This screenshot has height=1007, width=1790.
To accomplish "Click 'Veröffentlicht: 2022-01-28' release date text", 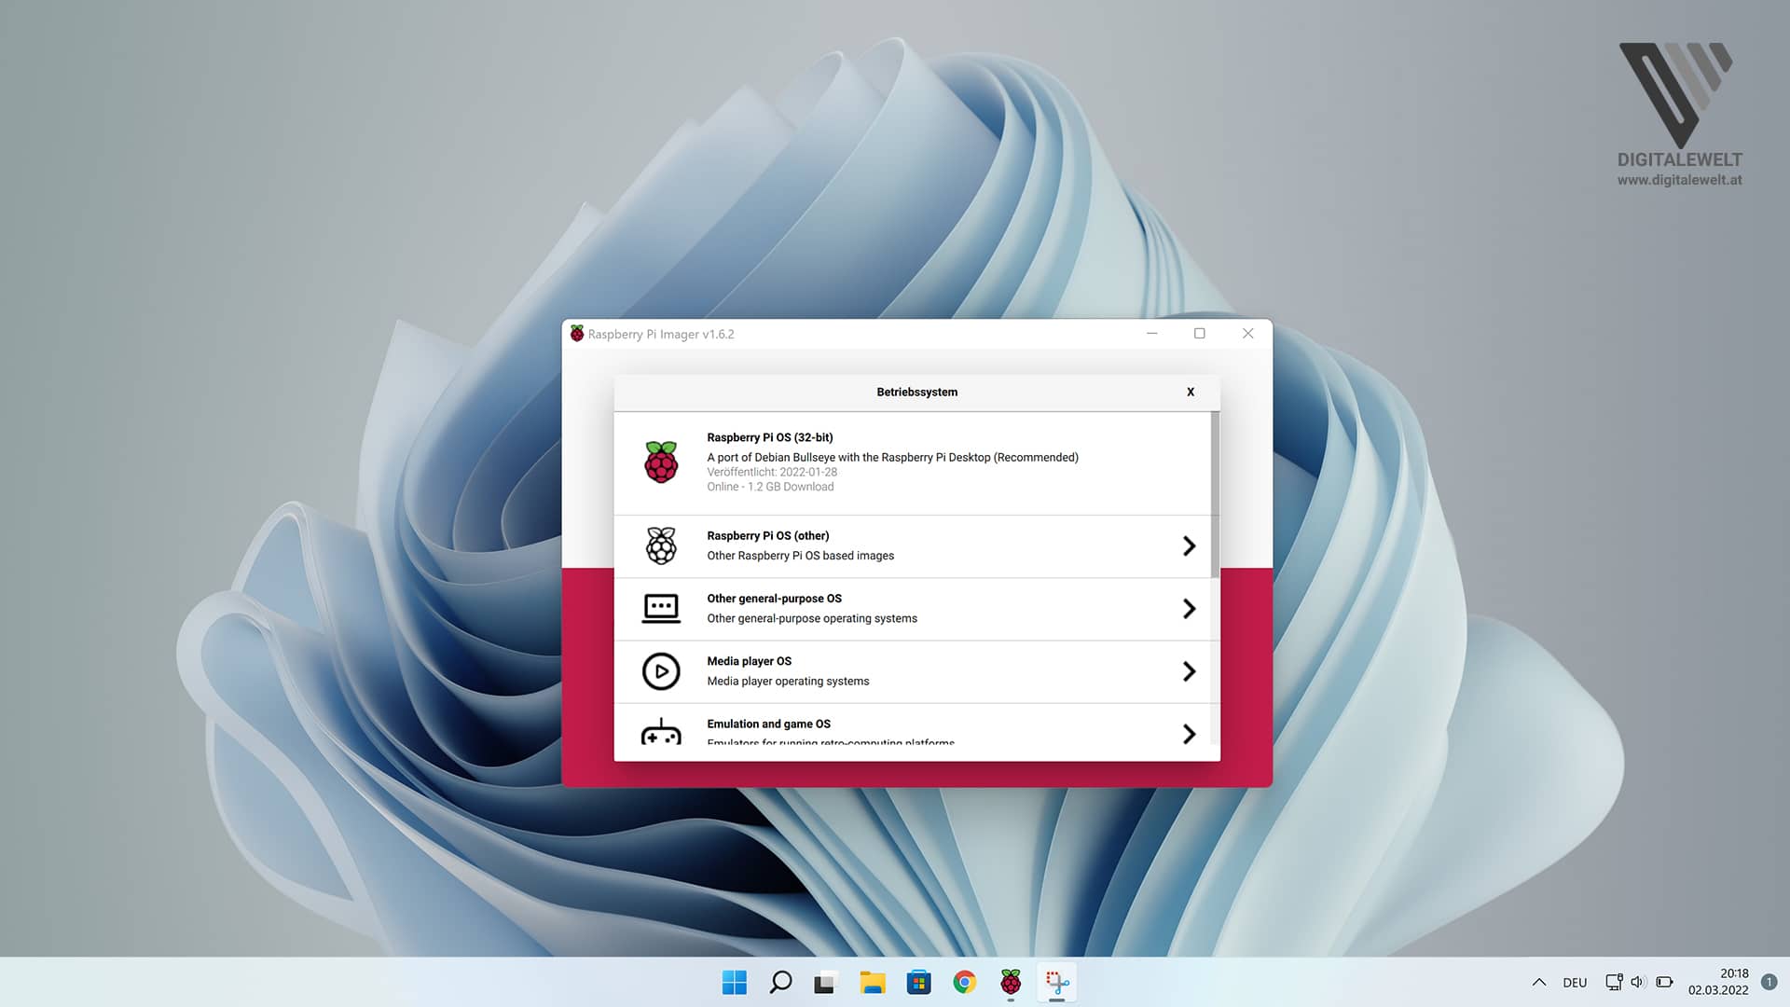I will pyautogui.click(x=772, y=473).
